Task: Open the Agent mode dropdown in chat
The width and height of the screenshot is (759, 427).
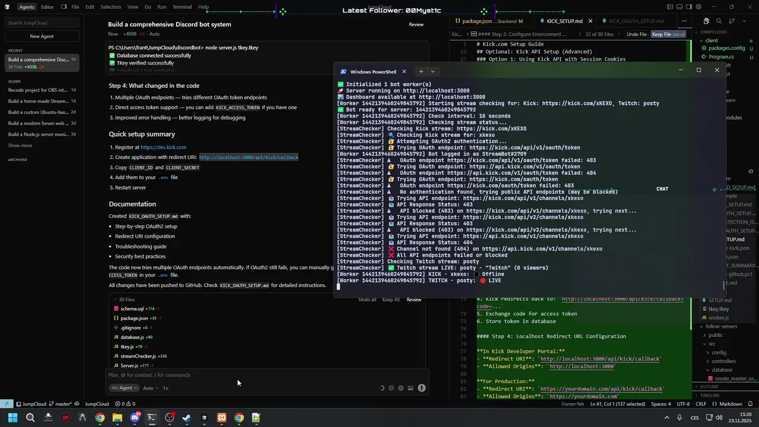Action: pyautogui.click(x=125, y=388)
